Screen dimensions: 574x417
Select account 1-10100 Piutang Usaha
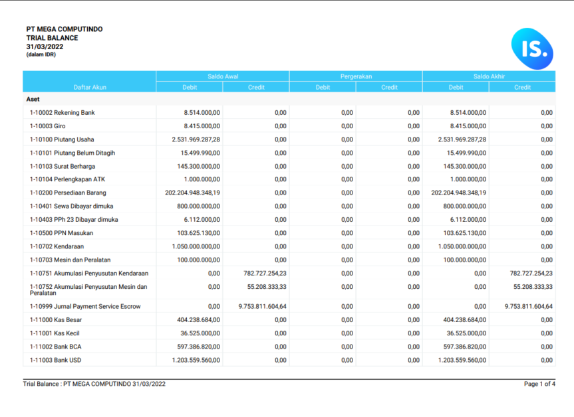(x=62, y=139)
